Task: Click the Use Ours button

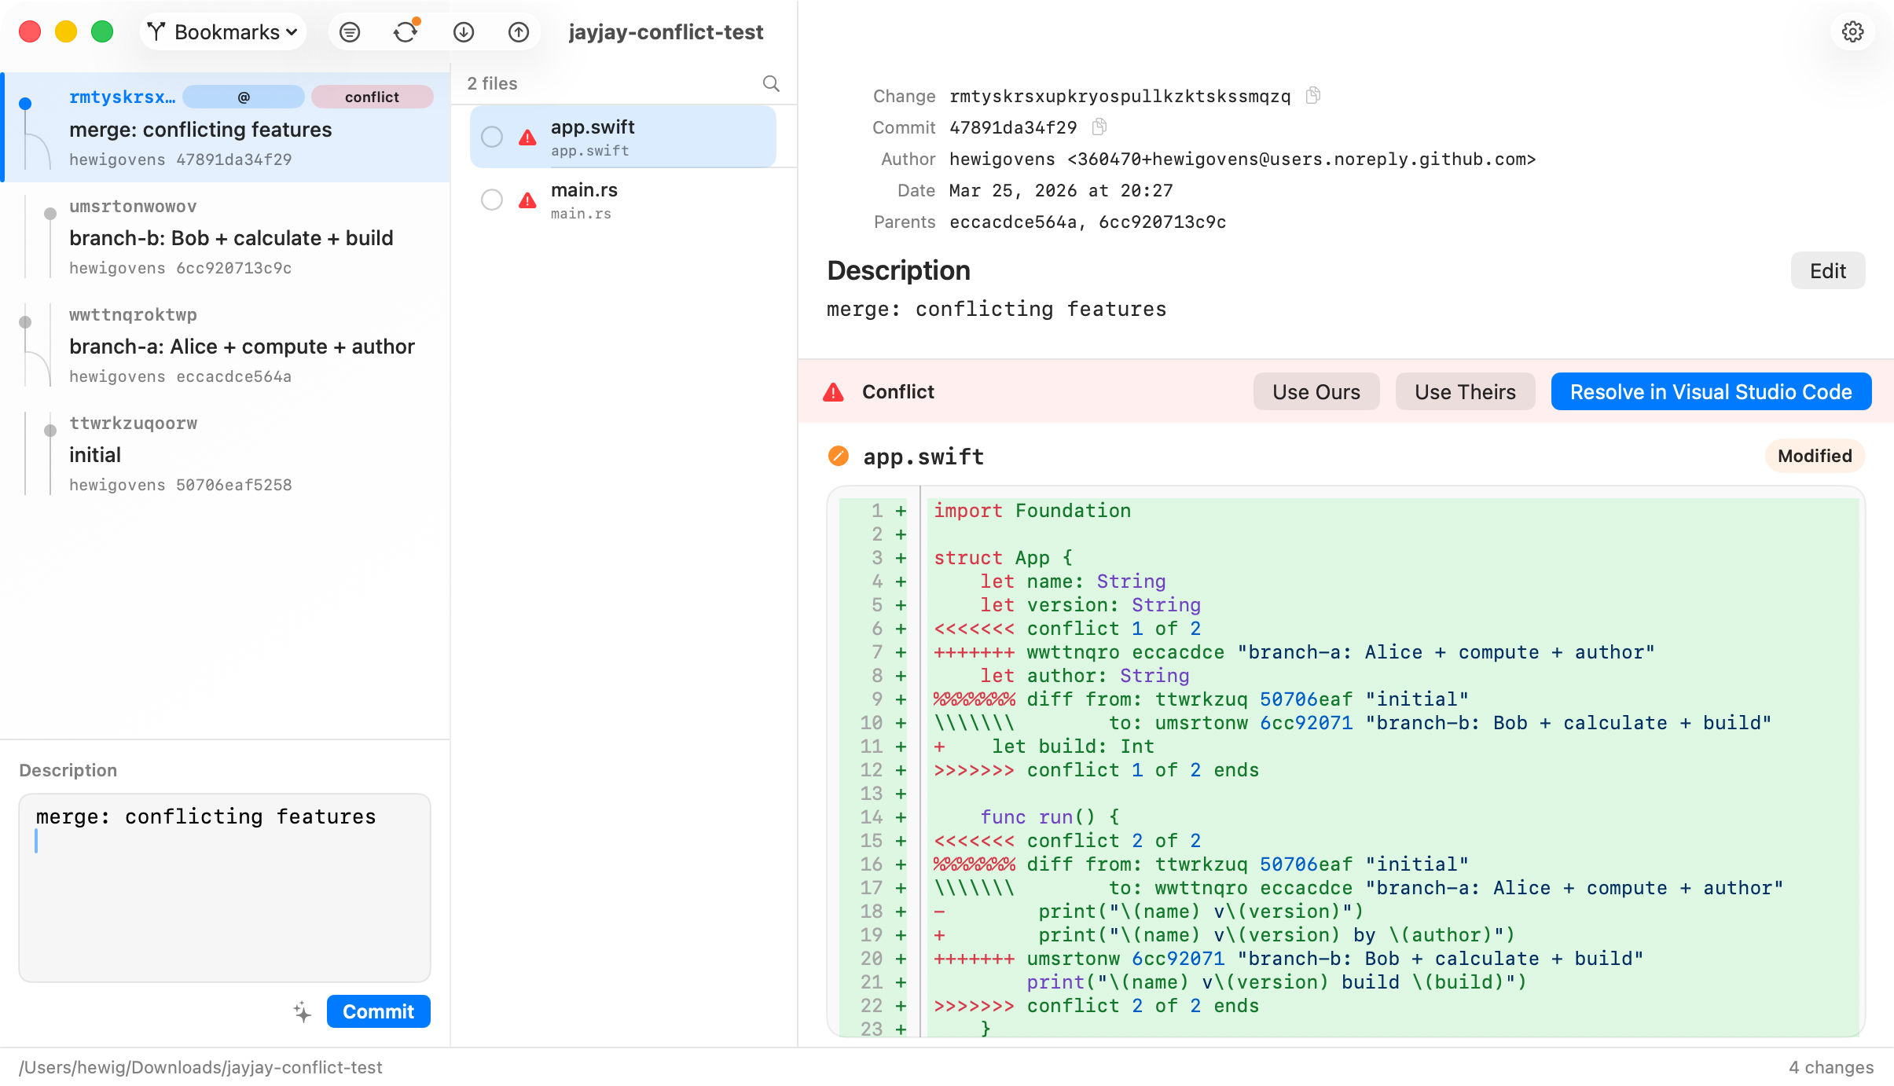Action: 1316,391
